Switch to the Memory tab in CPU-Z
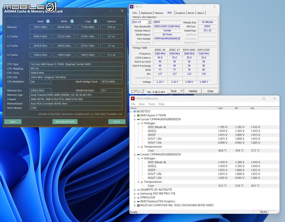The height and width of the screenshot is (222, 285). (x=159, y=13)
